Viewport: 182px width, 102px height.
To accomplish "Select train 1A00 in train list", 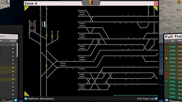I will point(173,62).
